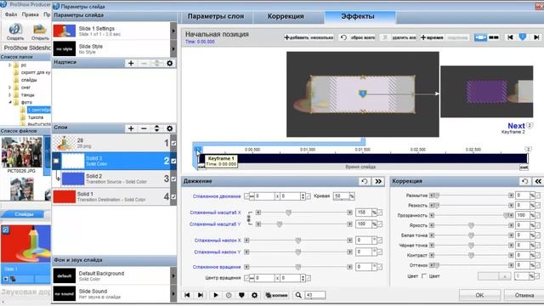Click the clock timing icon in the bottom bar
This screenshot has width=544, height=306.
pos(229,295)
